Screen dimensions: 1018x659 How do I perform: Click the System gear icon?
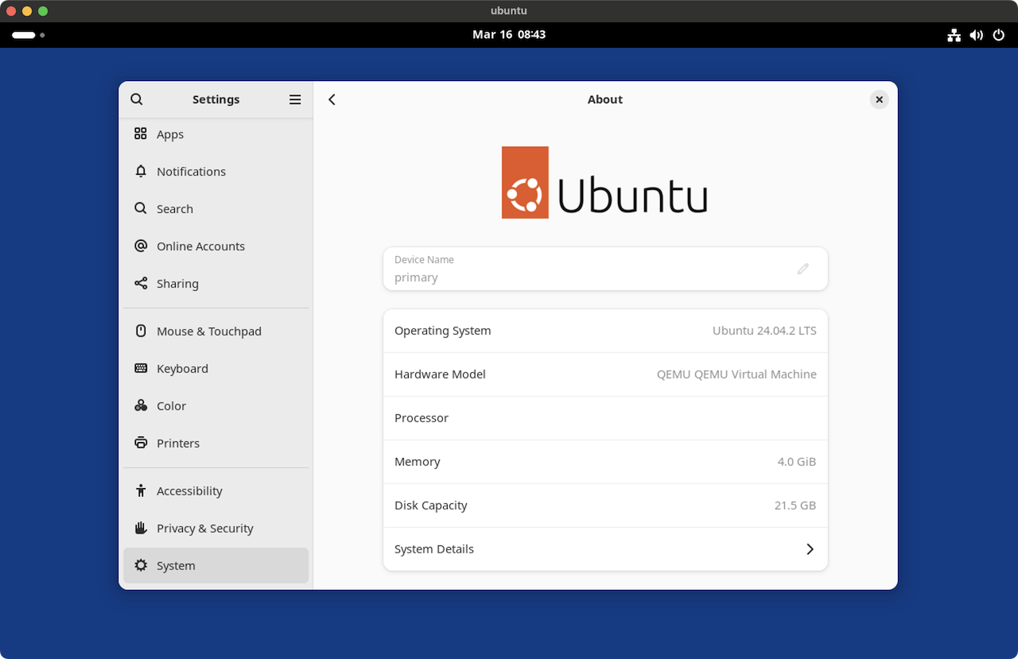click(x=141, y=565)
